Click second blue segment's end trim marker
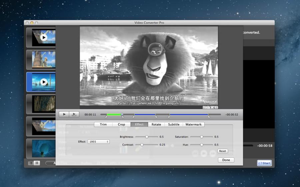Viewport: 300px width, 187px height. click(x=209, y=117)
